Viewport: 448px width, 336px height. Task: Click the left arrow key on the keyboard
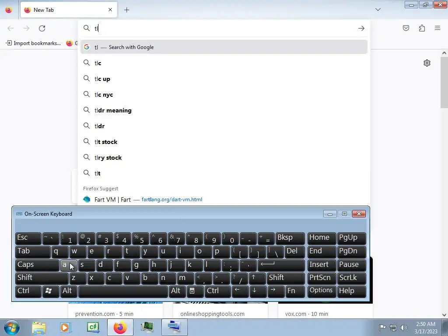click(x=240, y=292)
